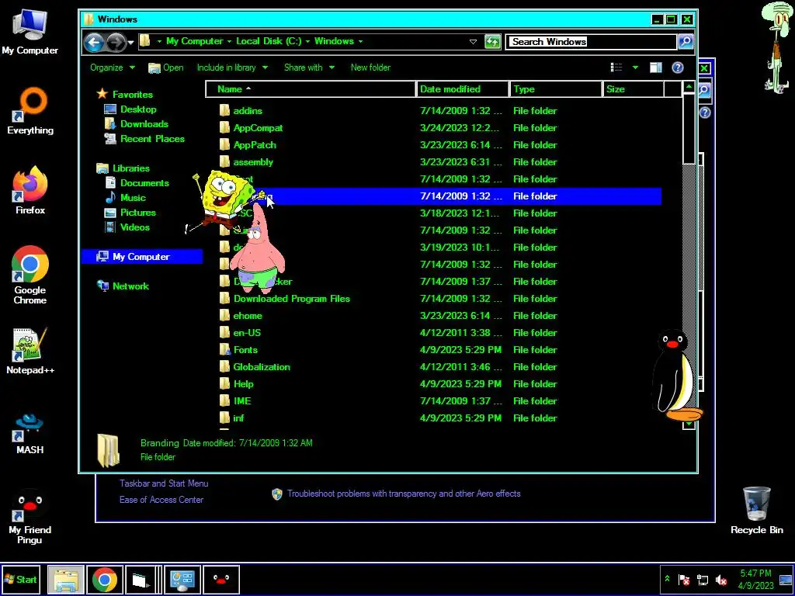Open recent pages dropdown next to forward arrow
The height and width of the screenshot is (596, 795).
click(130, 43)
